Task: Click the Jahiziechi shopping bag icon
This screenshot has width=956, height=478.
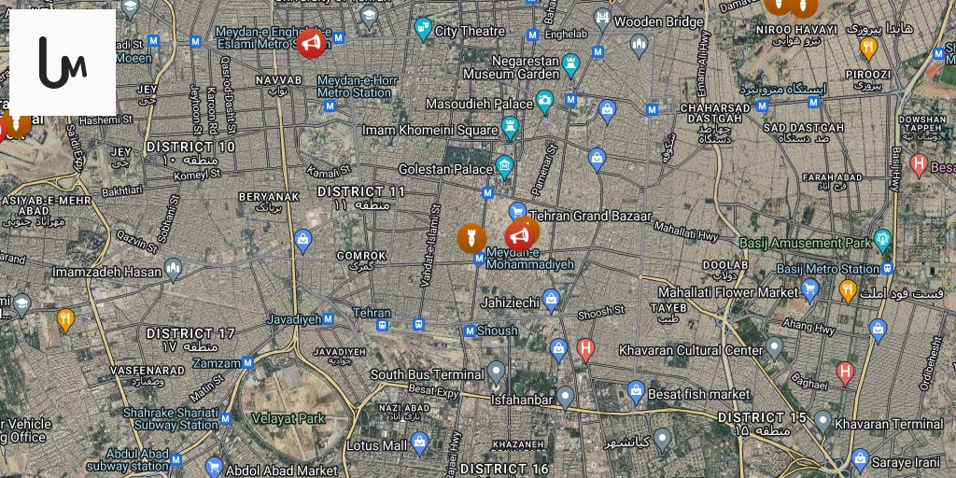Action: click(551, 300)
